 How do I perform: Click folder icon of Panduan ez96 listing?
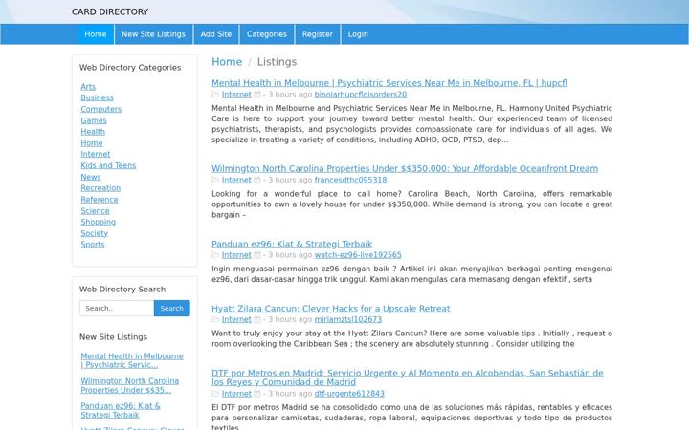(x=215, y=255)
